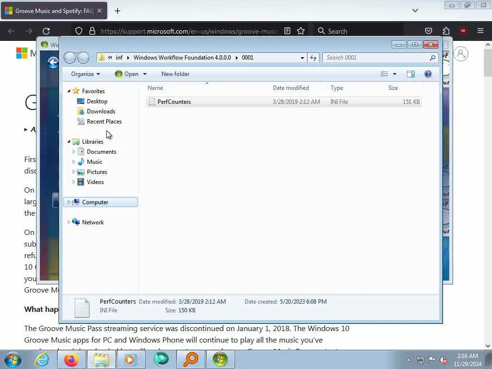Click the refresh button beside the address bar
This screenshot has width=492, height=369.
coord(313,58)
